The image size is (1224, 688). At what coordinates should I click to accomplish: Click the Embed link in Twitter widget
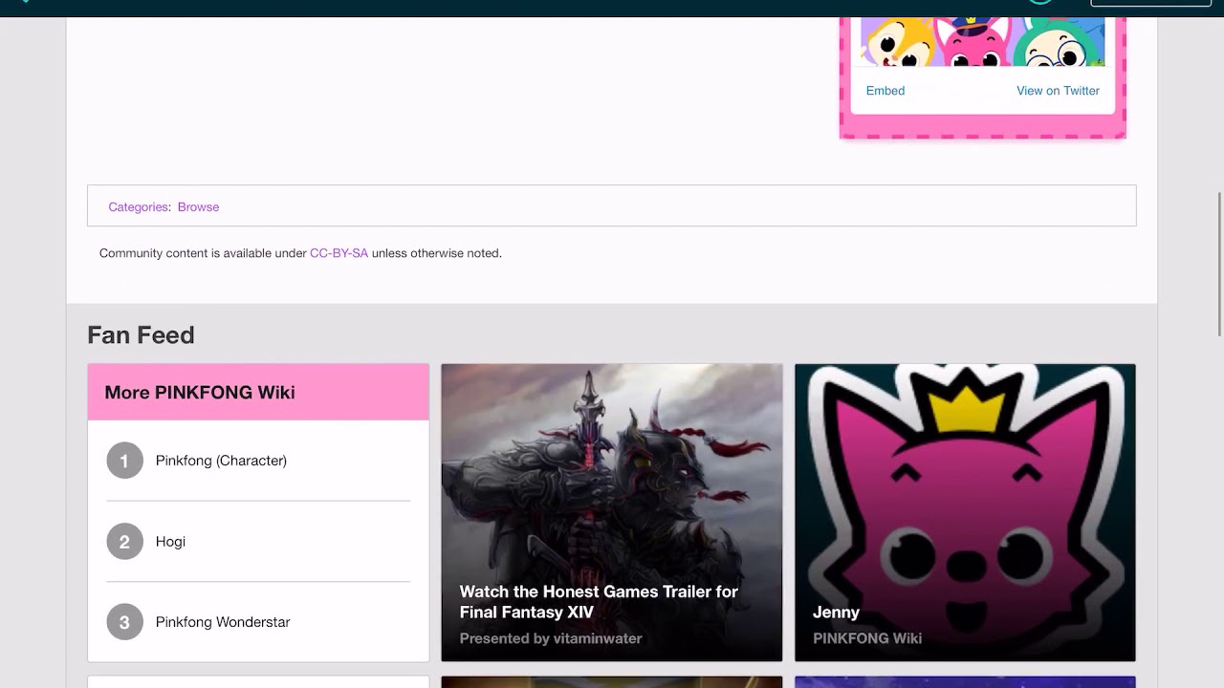point(885,91)
